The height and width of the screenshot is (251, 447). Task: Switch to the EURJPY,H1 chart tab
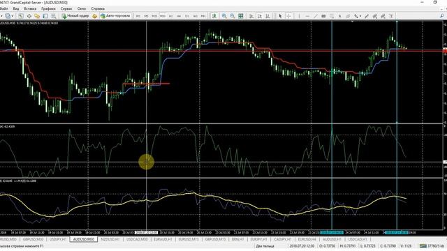tap(258, 239)
